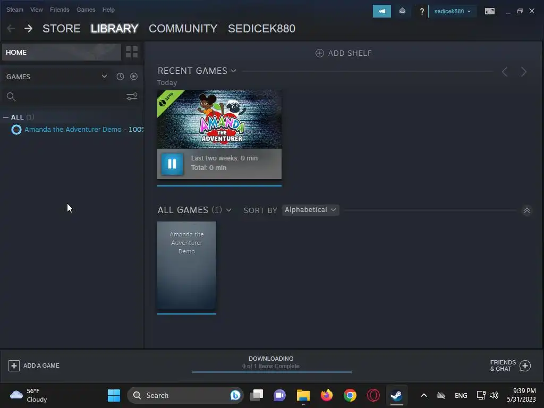Open the SEDICEK880 profile tab
This screenshot has height=408, width=544.
coord(261,29)
